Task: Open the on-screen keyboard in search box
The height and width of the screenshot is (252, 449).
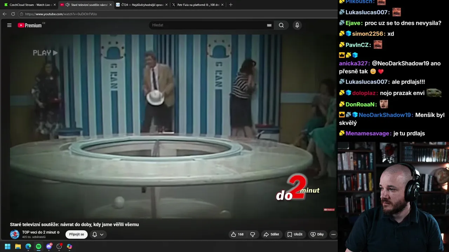Action: tap(269, 25)
